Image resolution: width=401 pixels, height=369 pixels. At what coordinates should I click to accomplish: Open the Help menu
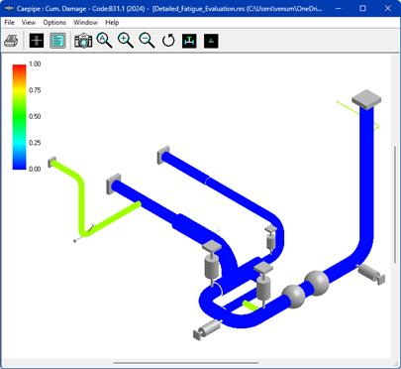(x=112, y=23)
